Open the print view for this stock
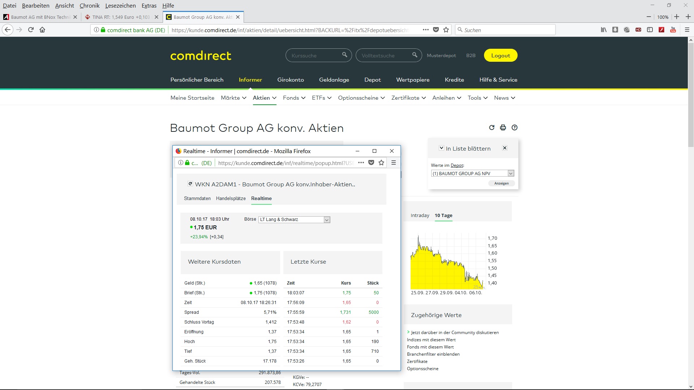694x390 pixels. click(503, 127)
